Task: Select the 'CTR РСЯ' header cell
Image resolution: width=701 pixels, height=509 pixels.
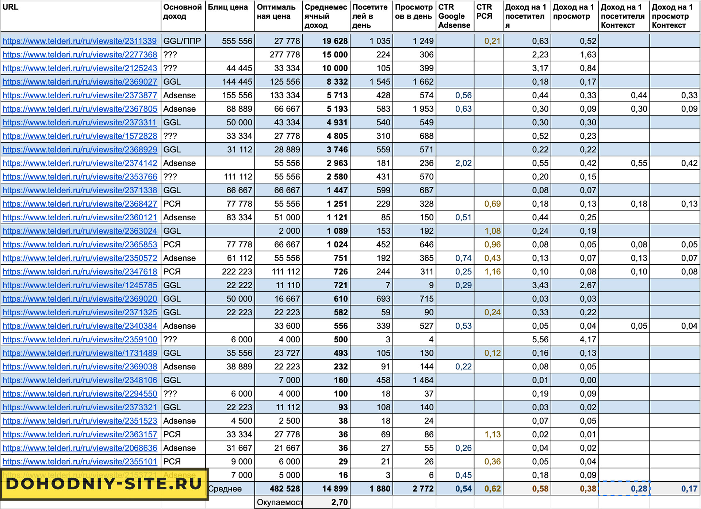Action: tap(489, 16)
